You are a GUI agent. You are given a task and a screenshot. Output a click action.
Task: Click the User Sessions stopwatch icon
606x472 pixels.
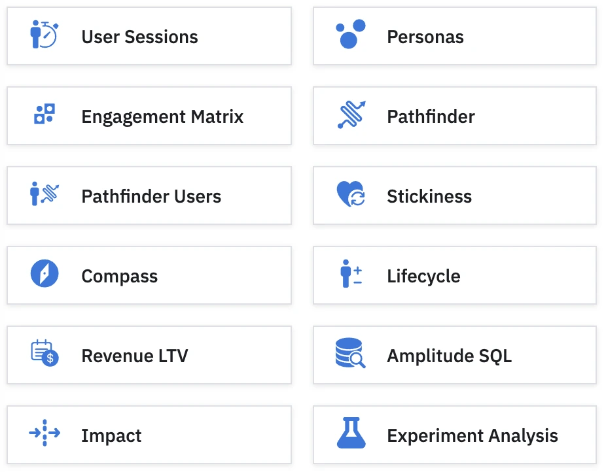(x=44, y=35)
